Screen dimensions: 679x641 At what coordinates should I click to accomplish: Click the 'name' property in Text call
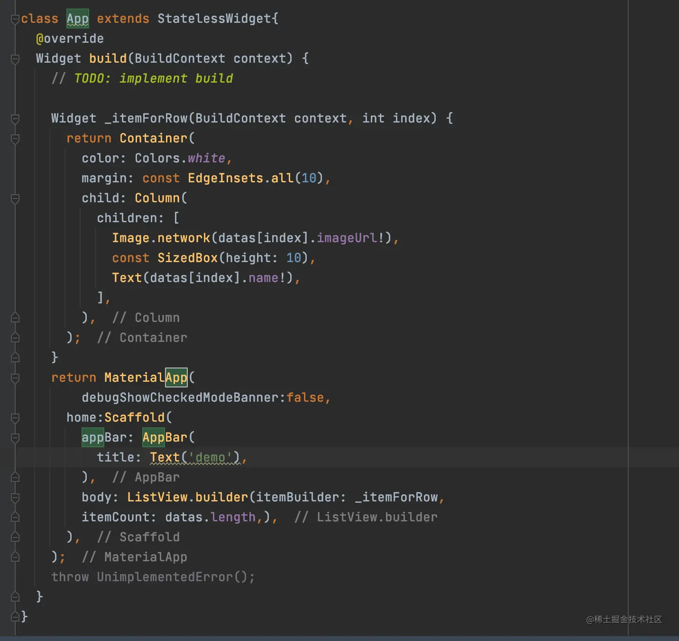pos(264,278)
